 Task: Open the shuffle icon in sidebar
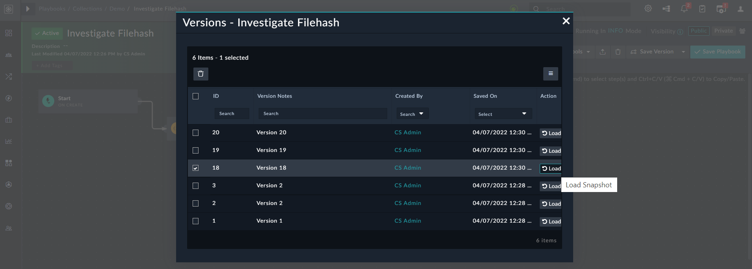[x=9, y=77]
